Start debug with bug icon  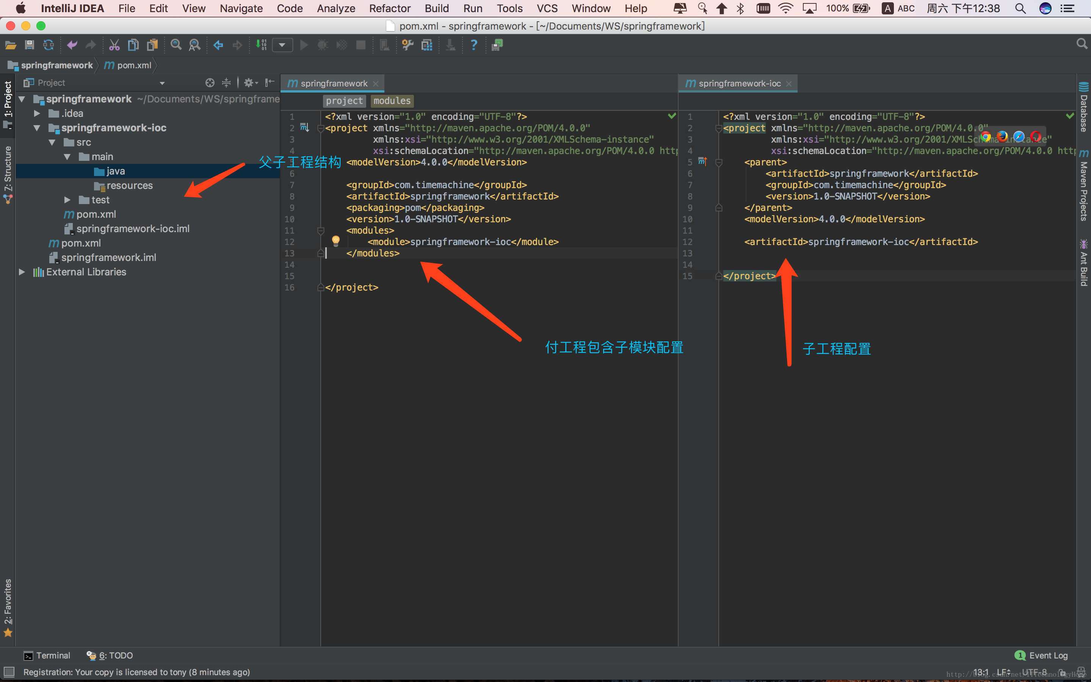coord(323,45)
